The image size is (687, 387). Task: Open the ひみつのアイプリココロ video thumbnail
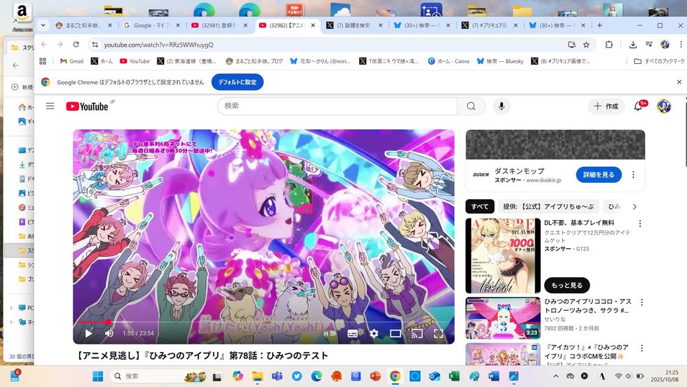pyautogui.click(x=503, y=318)
